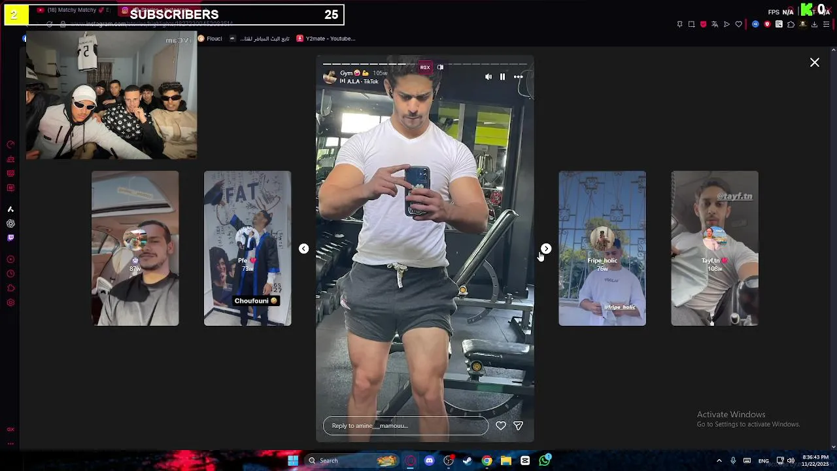Open the sidebar settings gear icon
Image resolution: width=837 pixels, height=471 pixels.
tap(10, 303)
